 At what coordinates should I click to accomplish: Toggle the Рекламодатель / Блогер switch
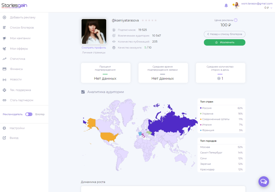click(x=29, y=114)
